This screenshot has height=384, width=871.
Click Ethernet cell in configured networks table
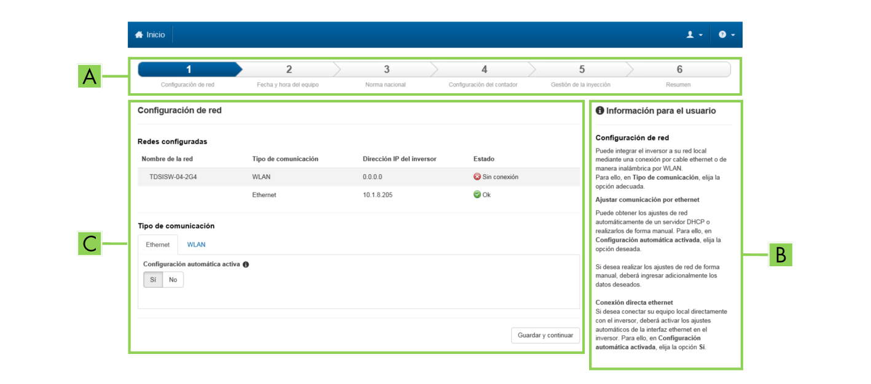coord(264,194)
